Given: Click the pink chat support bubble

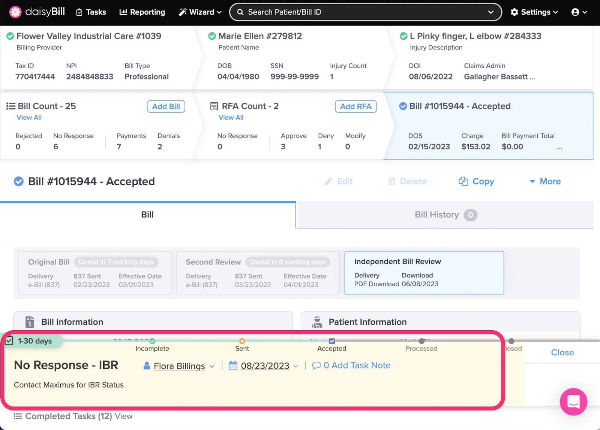Looking at the screenshot, I should pos(573,402).
